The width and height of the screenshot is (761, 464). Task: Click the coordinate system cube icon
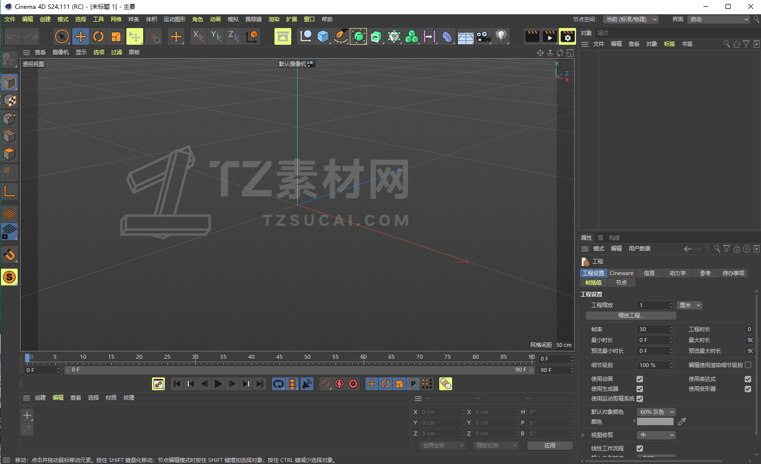pos(252,36)
